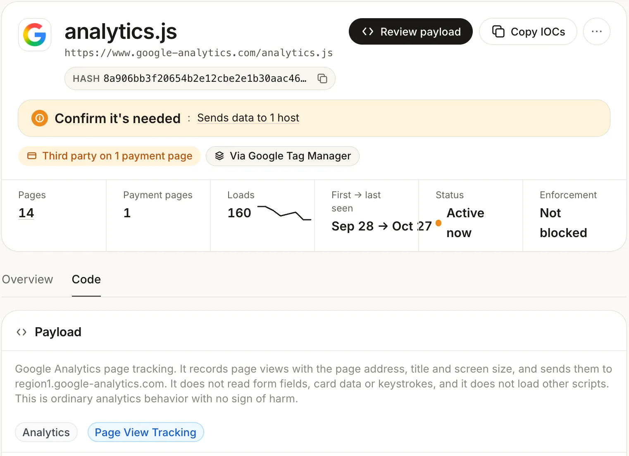Image resolution: width=629 pixels, height=456 pixels.
Task: Open the Sends data to 1 host link
Action: (x=248, y=118)
